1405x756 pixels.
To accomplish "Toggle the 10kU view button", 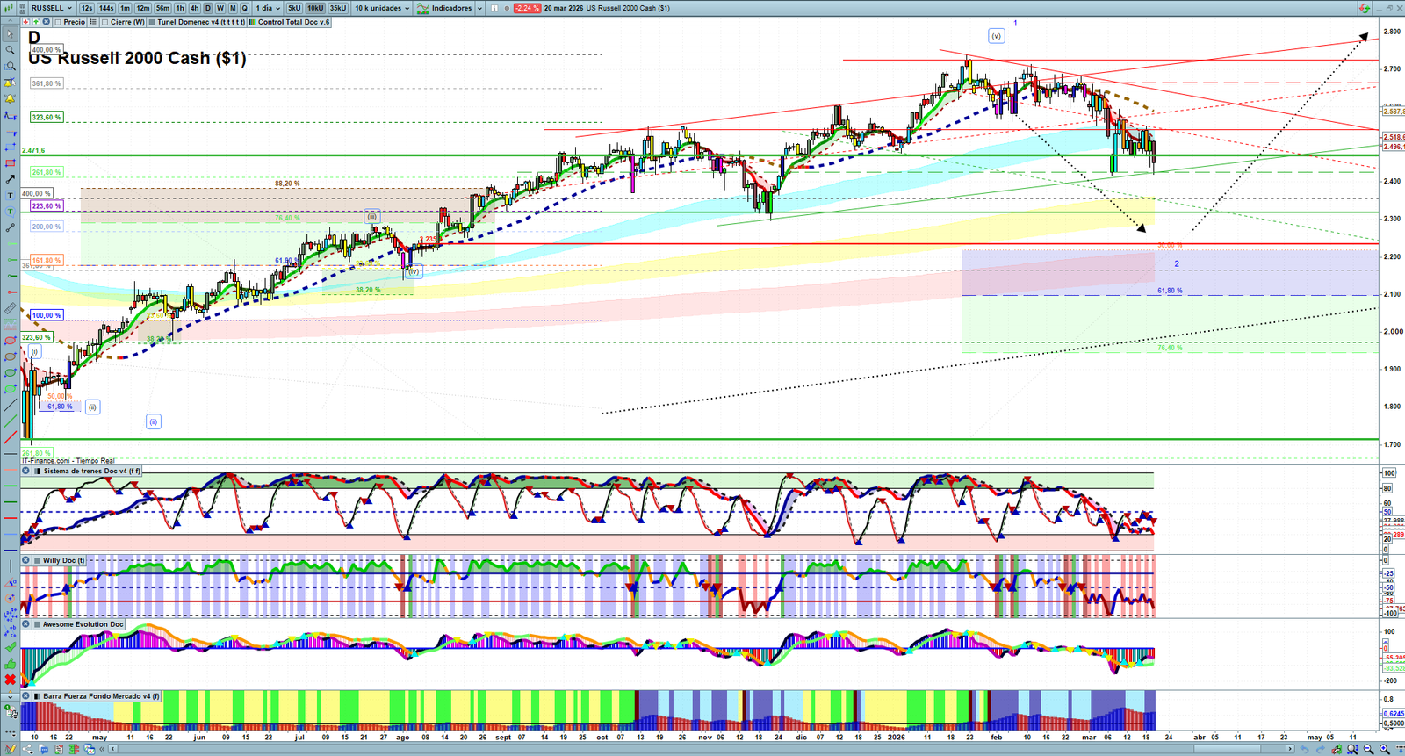I will click(x=315, y=8).
